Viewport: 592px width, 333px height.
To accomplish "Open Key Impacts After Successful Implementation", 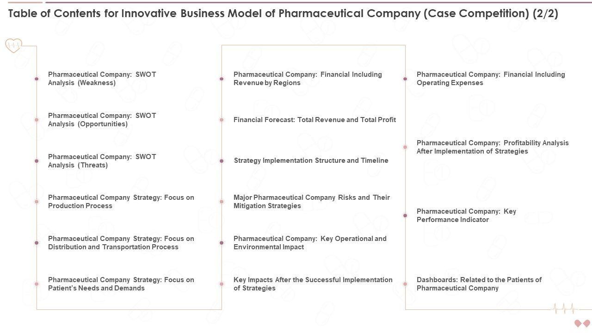I will coord(313,284).
